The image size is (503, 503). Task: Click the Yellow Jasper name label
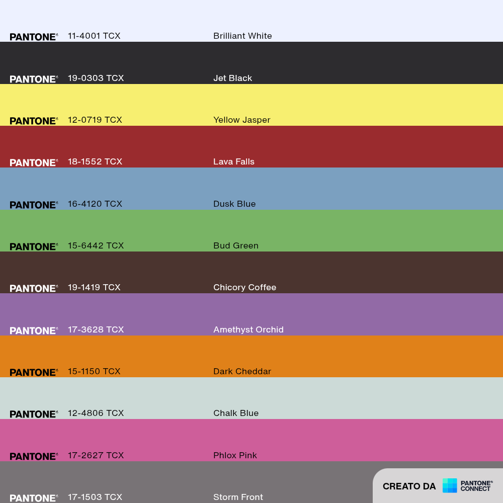tap(241, 120)
